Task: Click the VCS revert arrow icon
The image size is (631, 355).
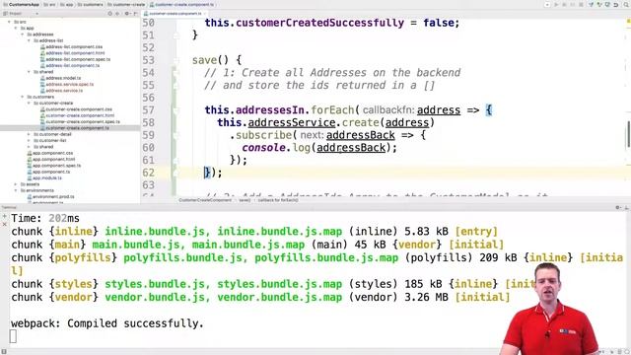Action: 615,5
